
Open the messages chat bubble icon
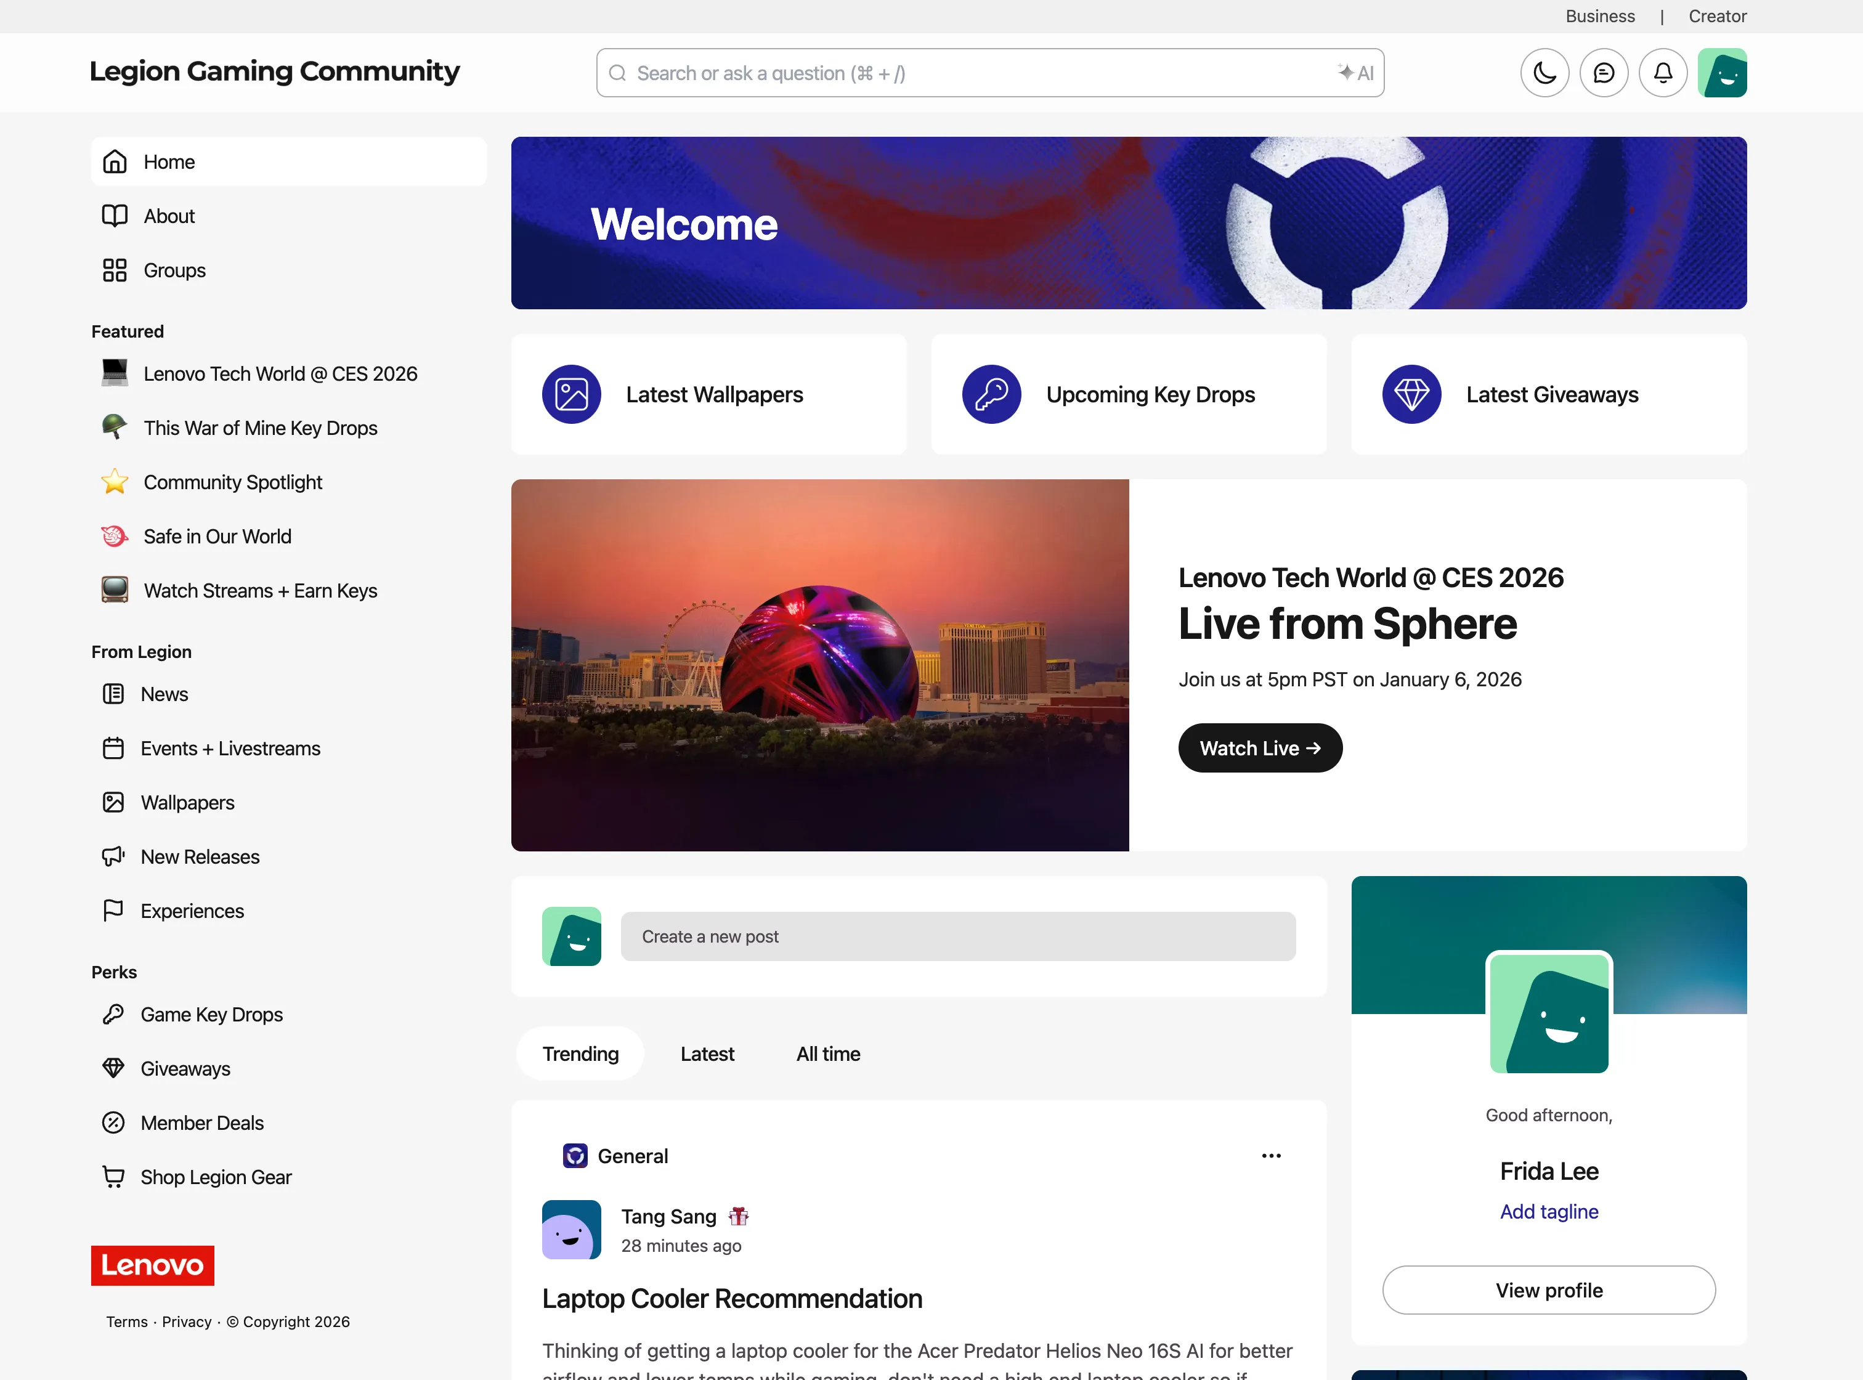pos(1603,73)
